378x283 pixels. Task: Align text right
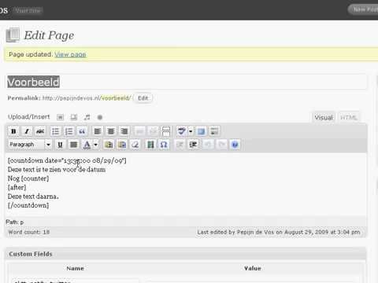[x=124, y=131]
